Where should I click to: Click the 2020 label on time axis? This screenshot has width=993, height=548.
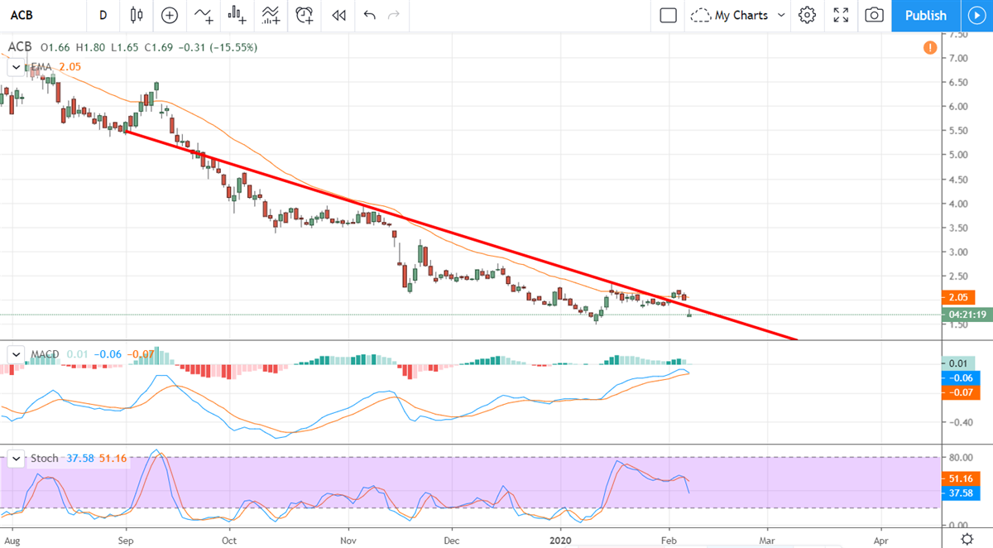click(560, 539)
